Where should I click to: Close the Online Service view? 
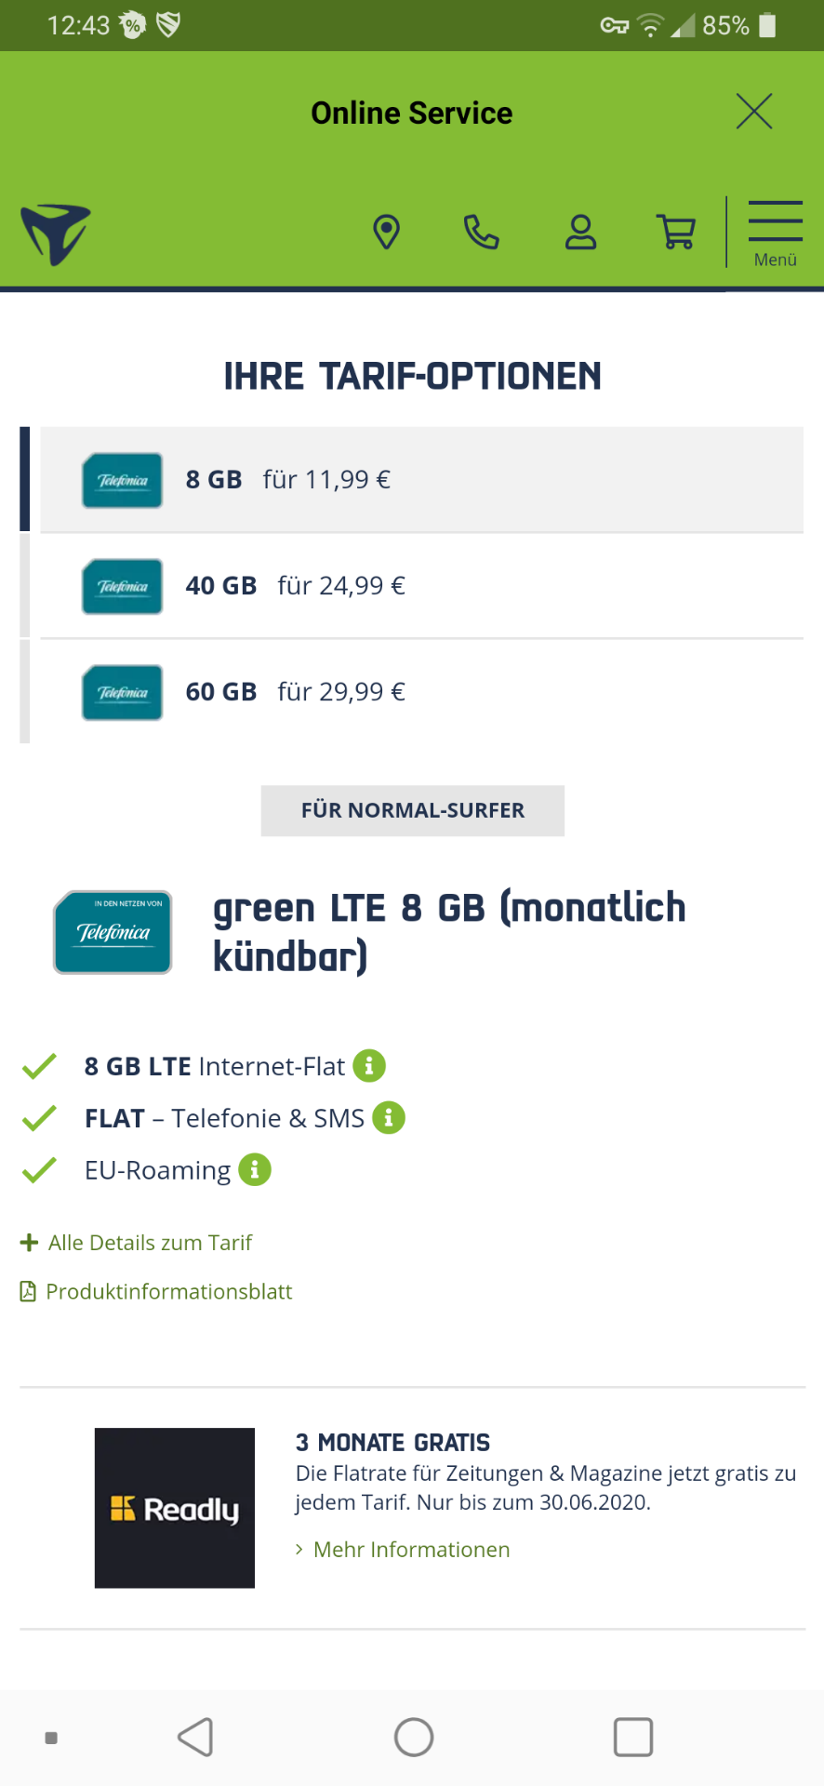click(x=754, y=112)
